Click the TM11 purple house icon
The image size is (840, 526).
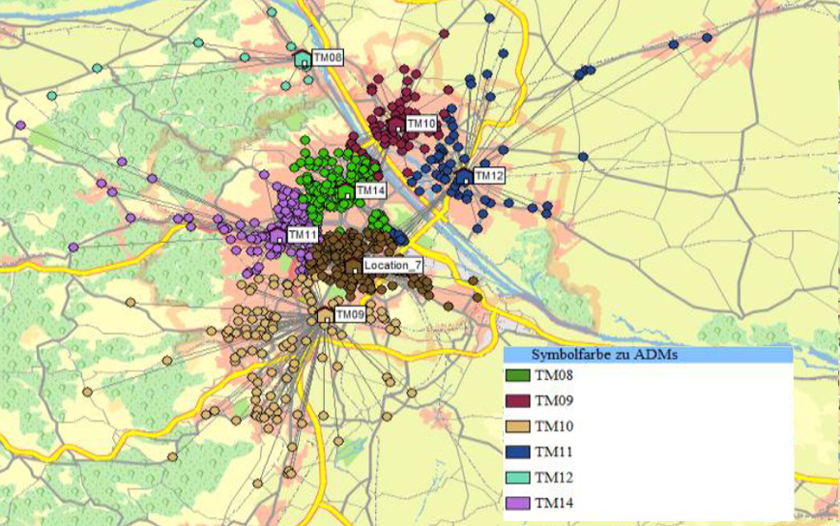pyautogui.click(x=277, y=236)
